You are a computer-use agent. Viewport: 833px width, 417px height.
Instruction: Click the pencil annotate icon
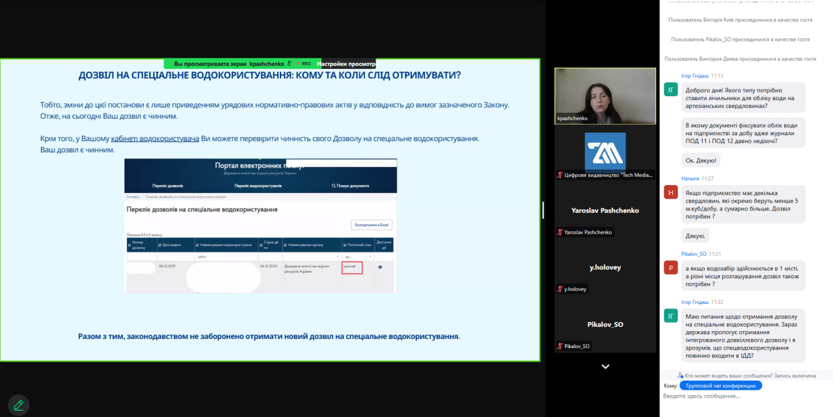click(18, 405)
